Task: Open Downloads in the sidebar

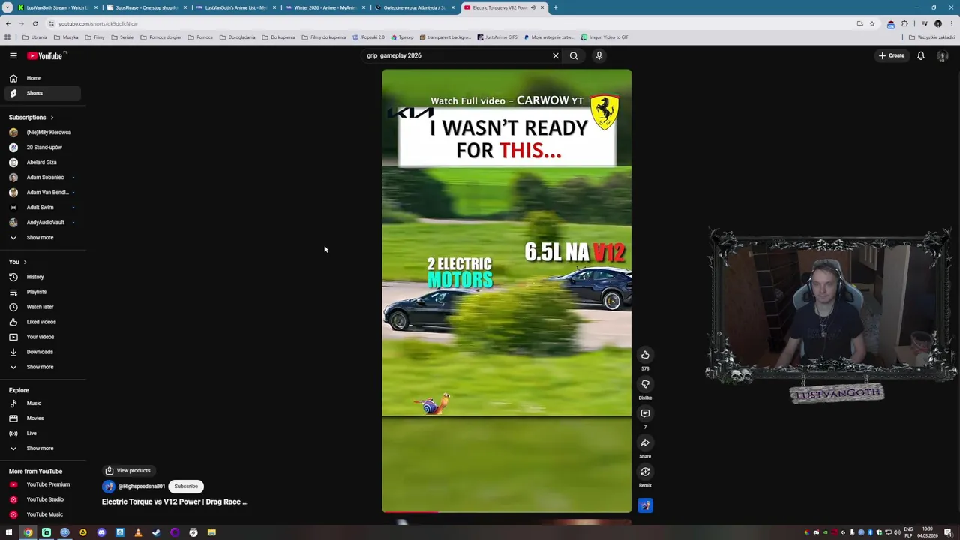Action: [41, 352]
